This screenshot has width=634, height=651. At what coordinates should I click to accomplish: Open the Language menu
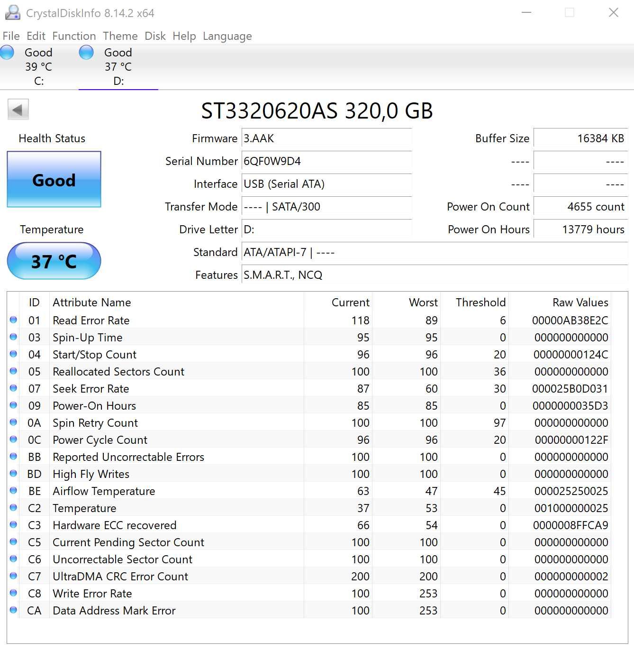(x=227, y=36)
